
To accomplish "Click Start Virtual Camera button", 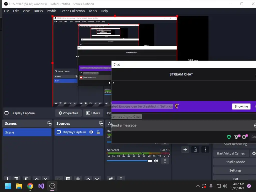I will point(231,153).
